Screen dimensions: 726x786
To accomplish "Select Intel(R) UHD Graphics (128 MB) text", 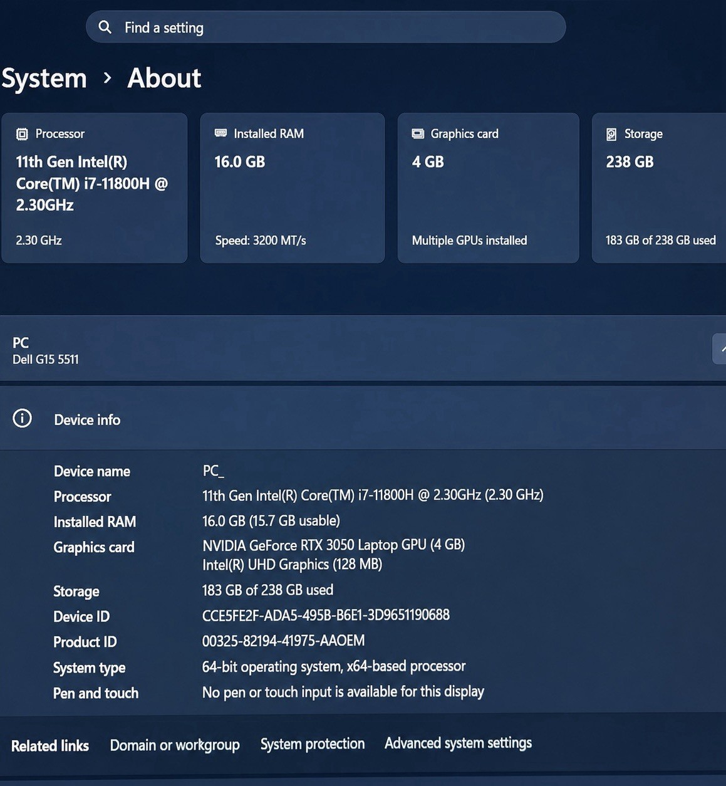I will tap(292, 565).
